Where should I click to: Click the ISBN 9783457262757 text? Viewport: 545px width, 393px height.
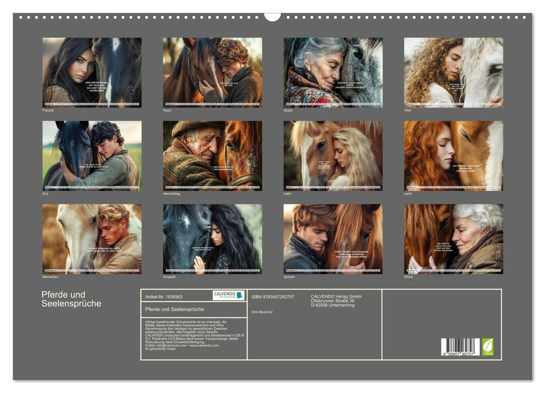coord(273,296)
